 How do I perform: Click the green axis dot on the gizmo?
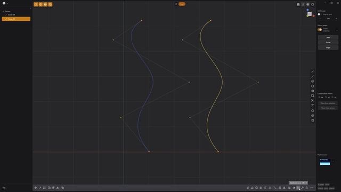[307, 16]
